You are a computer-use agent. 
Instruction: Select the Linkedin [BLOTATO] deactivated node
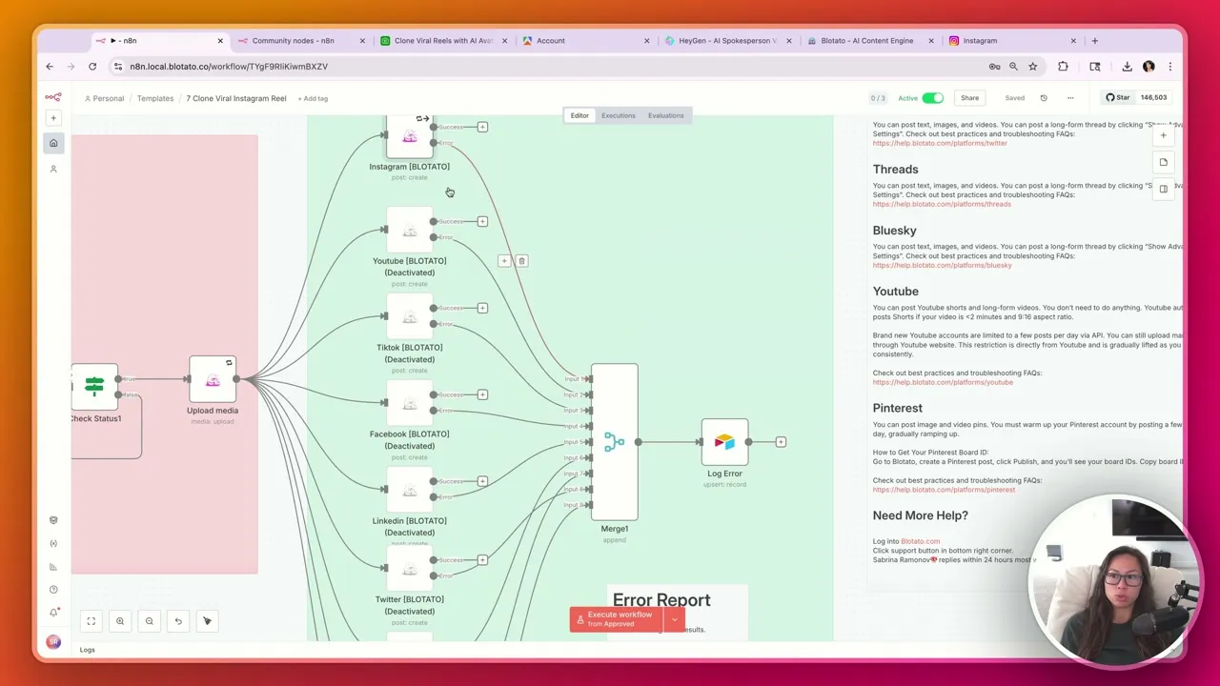(410, 490)
